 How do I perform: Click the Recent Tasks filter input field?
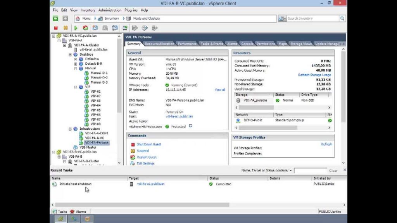click(x=310, y=171)
